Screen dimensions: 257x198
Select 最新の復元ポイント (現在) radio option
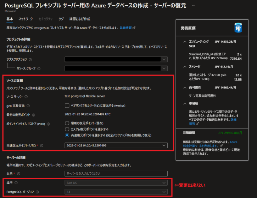pyautogui.click(x=67, y=123)
